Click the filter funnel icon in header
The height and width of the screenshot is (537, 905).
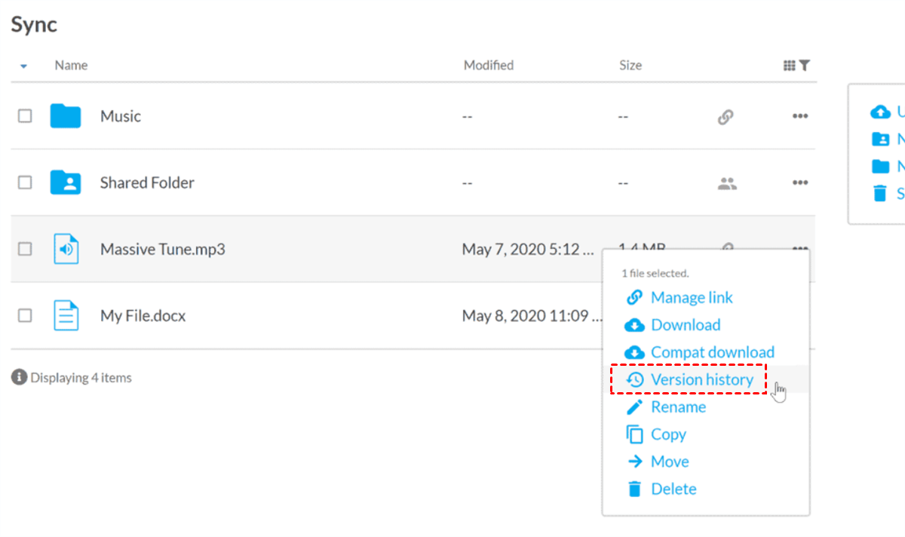pyautogui.click(x=805, y=66)
